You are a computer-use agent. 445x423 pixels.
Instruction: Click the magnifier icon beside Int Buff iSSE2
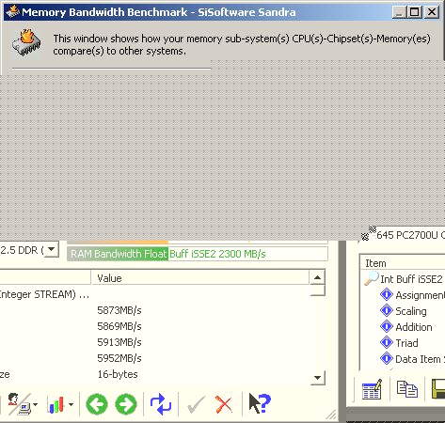tap(372, 278)
